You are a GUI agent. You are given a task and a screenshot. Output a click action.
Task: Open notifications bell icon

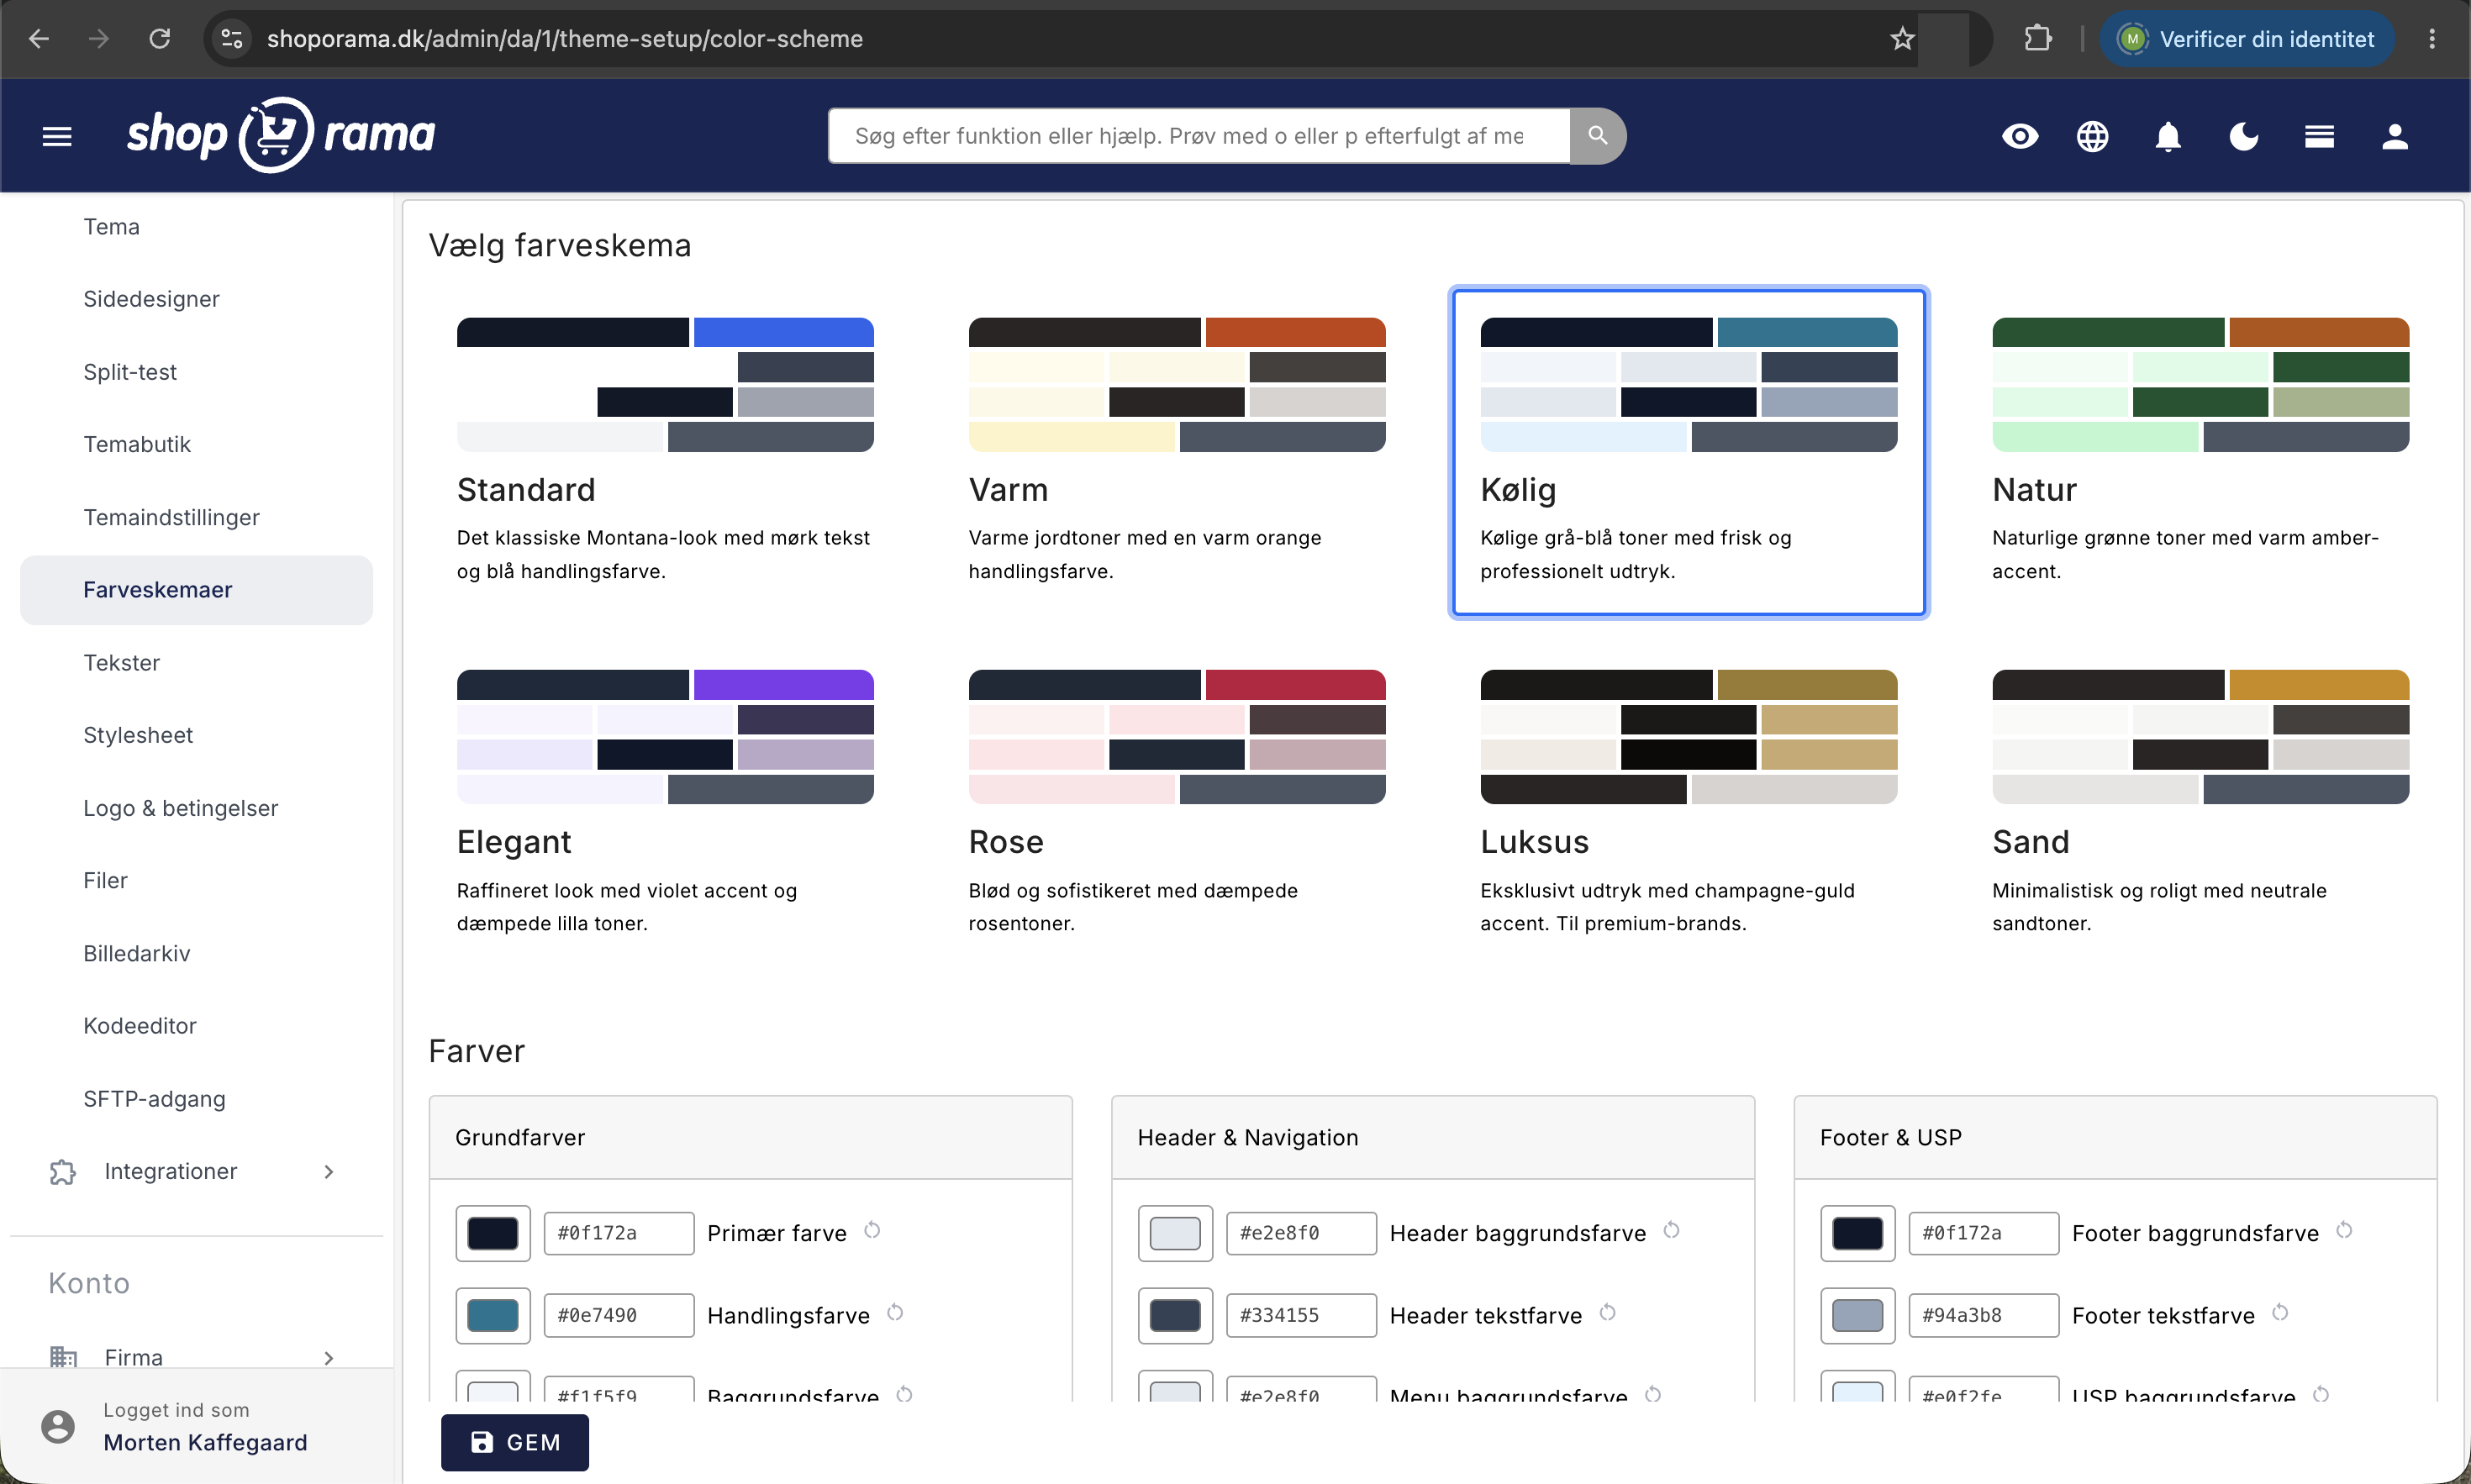pyautogui.click(x=2167, y=136)
